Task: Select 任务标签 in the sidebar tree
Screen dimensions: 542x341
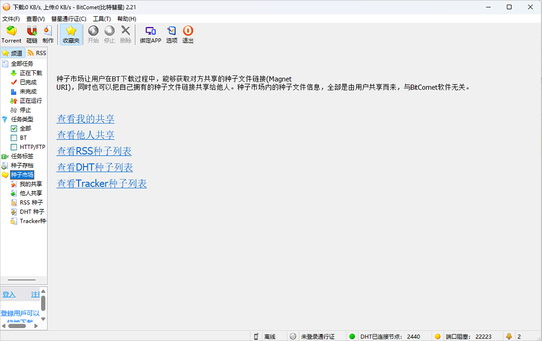Action: (x=22, y=156)
